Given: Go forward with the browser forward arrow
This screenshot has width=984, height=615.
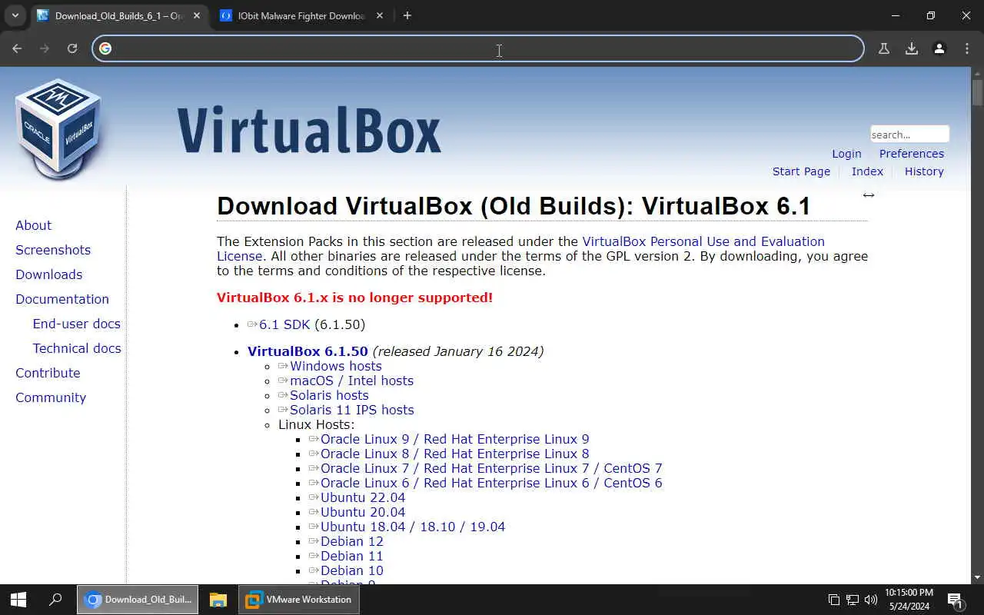Looking at the screenshot, I should tap(45, 48).
